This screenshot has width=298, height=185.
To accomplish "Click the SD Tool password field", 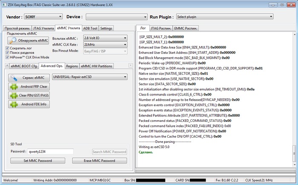I will coord(50,151).
